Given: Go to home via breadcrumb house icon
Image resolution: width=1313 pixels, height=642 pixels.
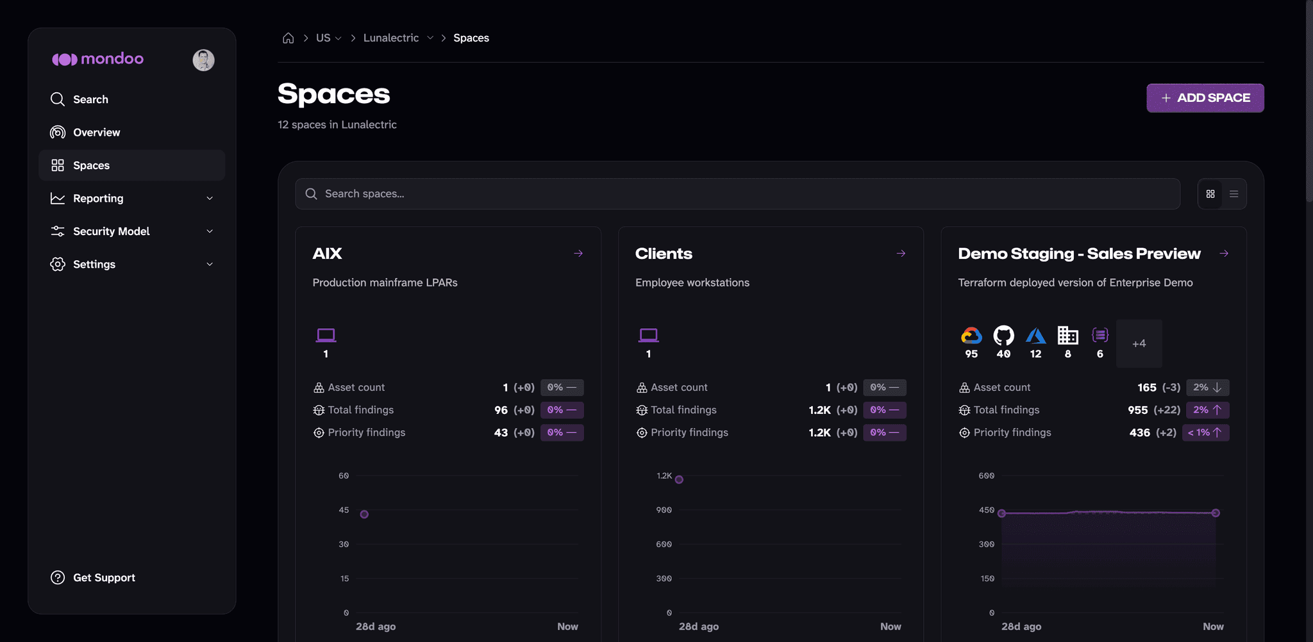Looking at the screenshot, I should click(289, 38).
